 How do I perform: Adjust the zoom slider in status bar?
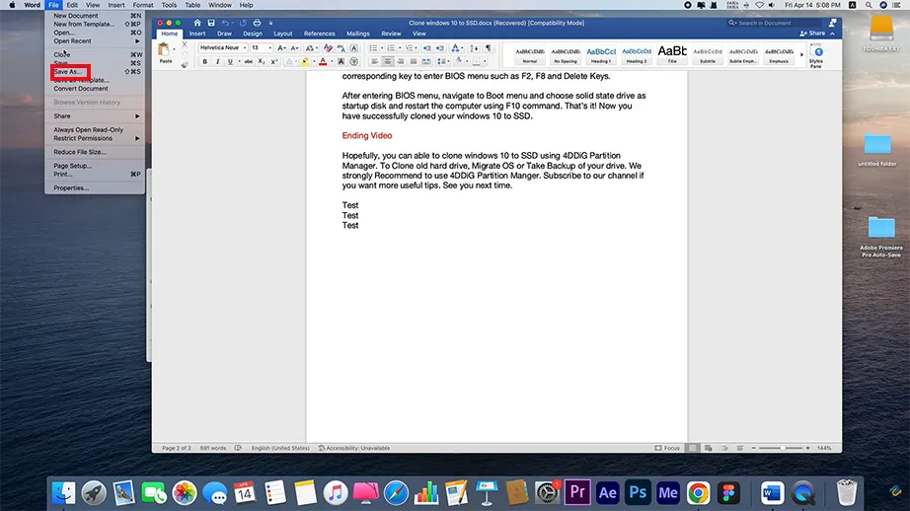(x=781, y=448)
